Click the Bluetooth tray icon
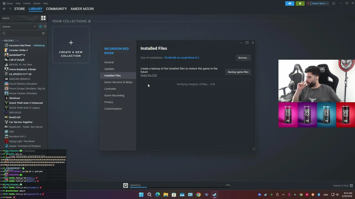The width and height of the screenshot is (355, 199). (x=319, y=195)
